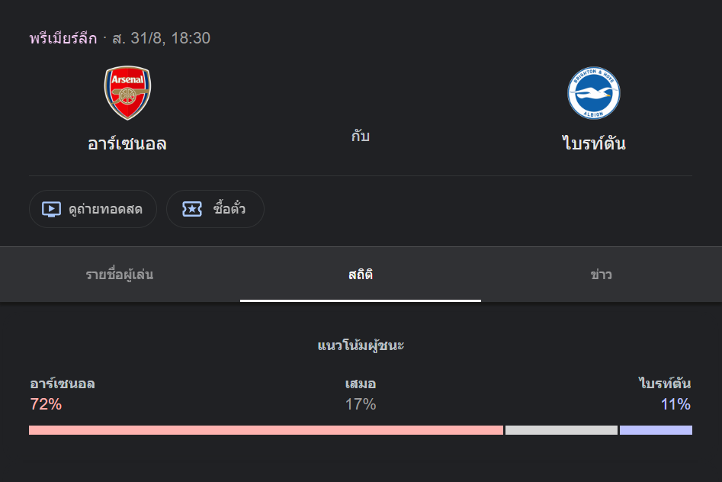The height and width of the screenshot is (482, 722).
Task: Click the Brighton & Hove Albion crest
Action: pyautogui.click(x=593, y=93)
